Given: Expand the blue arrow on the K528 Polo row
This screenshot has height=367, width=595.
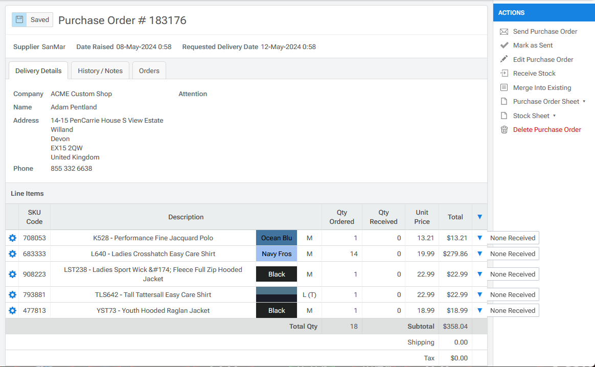Looking at the screenshot, I should click(479, 238).
